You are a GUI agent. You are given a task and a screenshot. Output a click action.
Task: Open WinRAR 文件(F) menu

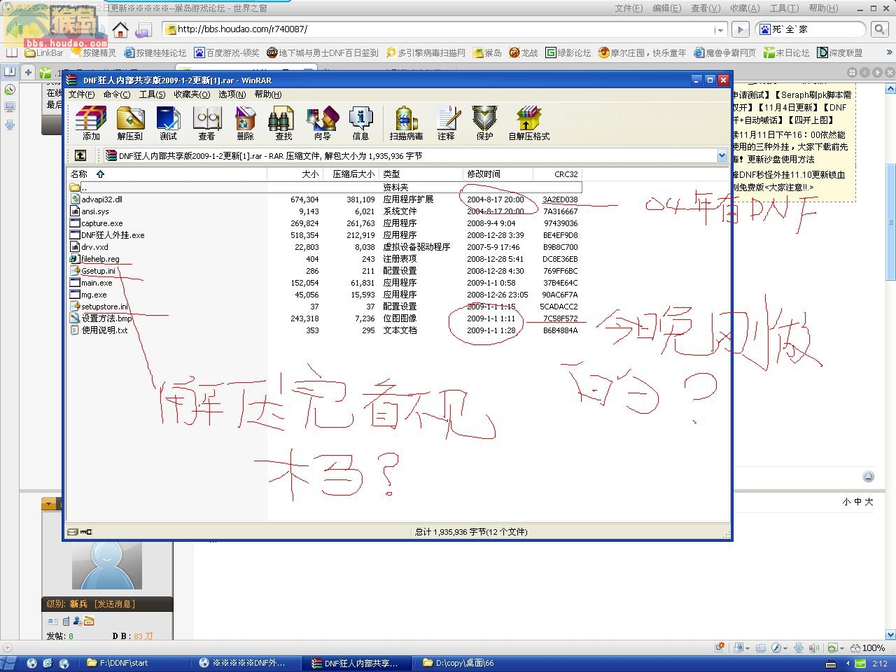[81, 94]
